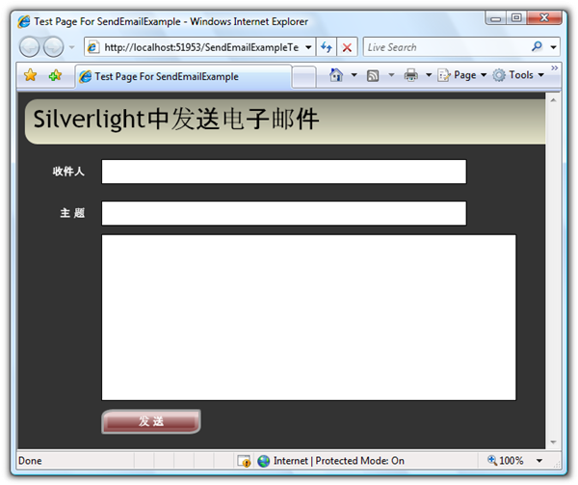Image resolution: width=578 pixels, height=485 pixels.
Task: Click the RSS feeds icon
Action: coord(373,75)
